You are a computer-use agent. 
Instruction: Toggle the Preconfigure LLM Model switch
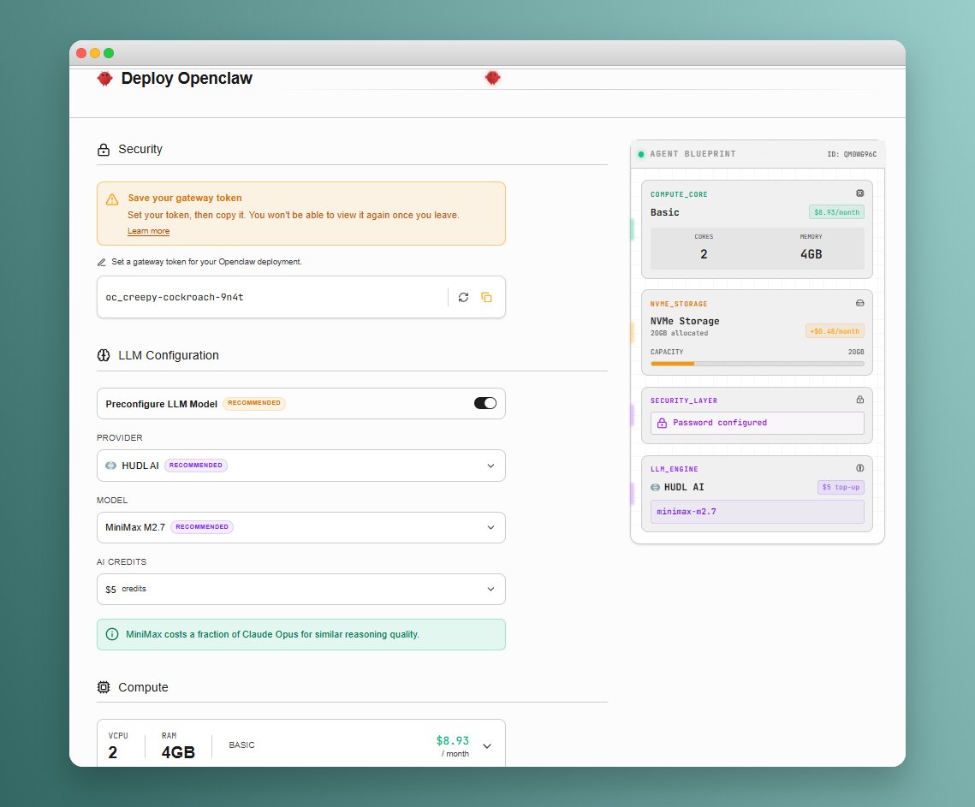pyautogui.click(x=485, y=404)
